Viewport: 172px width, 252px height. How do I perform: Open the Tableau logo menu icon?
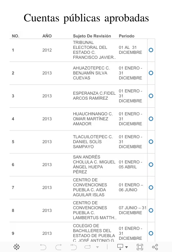[16, 247]
